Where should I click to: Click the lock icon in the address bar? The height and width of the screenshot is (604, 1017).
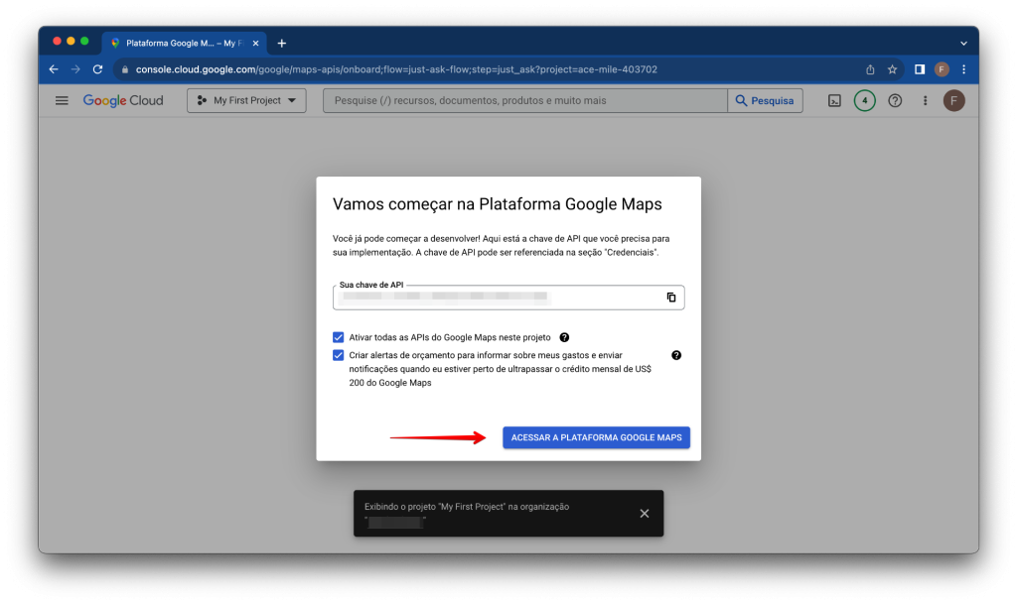125,69
